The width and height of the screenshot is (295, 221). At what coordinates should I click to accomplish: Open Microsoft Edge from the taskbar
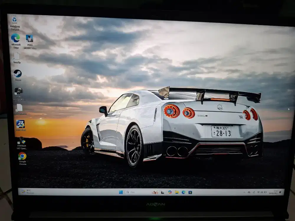183,192
